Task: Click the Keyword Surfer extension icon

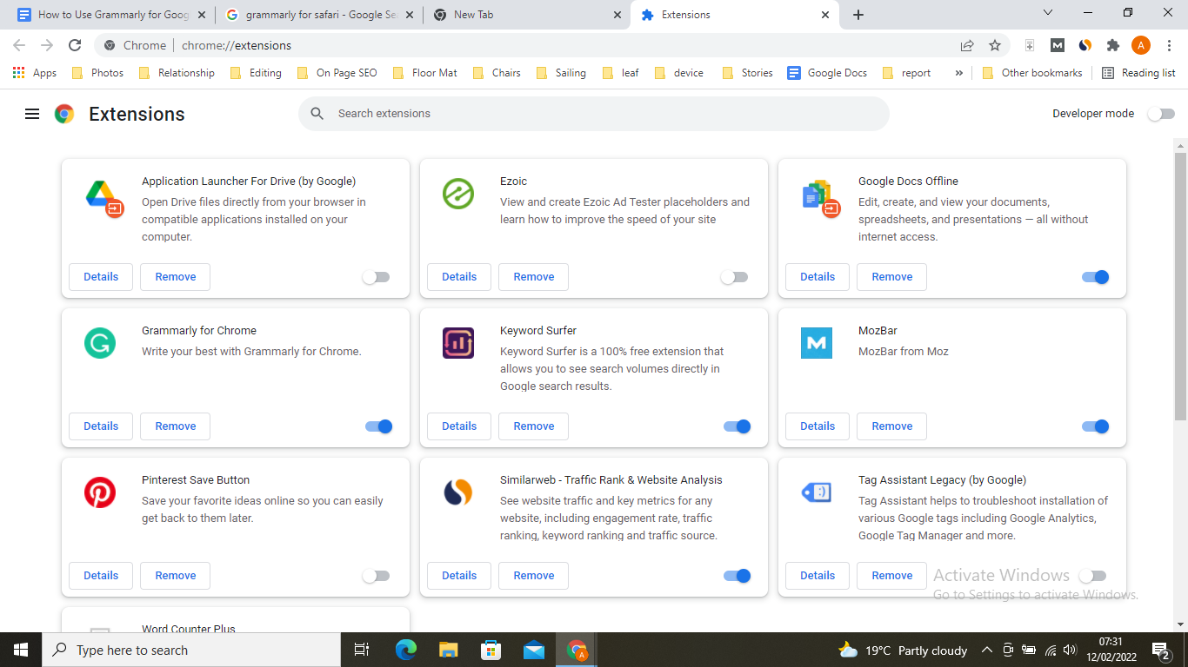Action: click(x=458, y=343)
